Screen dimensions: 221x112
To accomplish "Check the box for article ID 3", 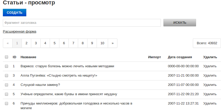I will [7, 76].
